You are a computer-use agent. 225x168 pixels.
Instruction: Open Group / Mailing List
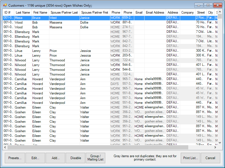coord(96,158)
